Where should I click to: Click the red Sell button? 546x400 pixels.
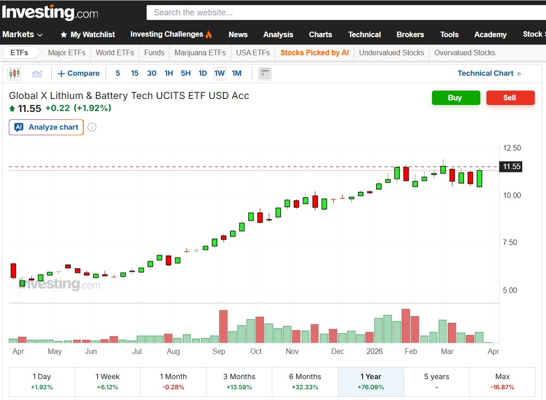coord(510,98)
